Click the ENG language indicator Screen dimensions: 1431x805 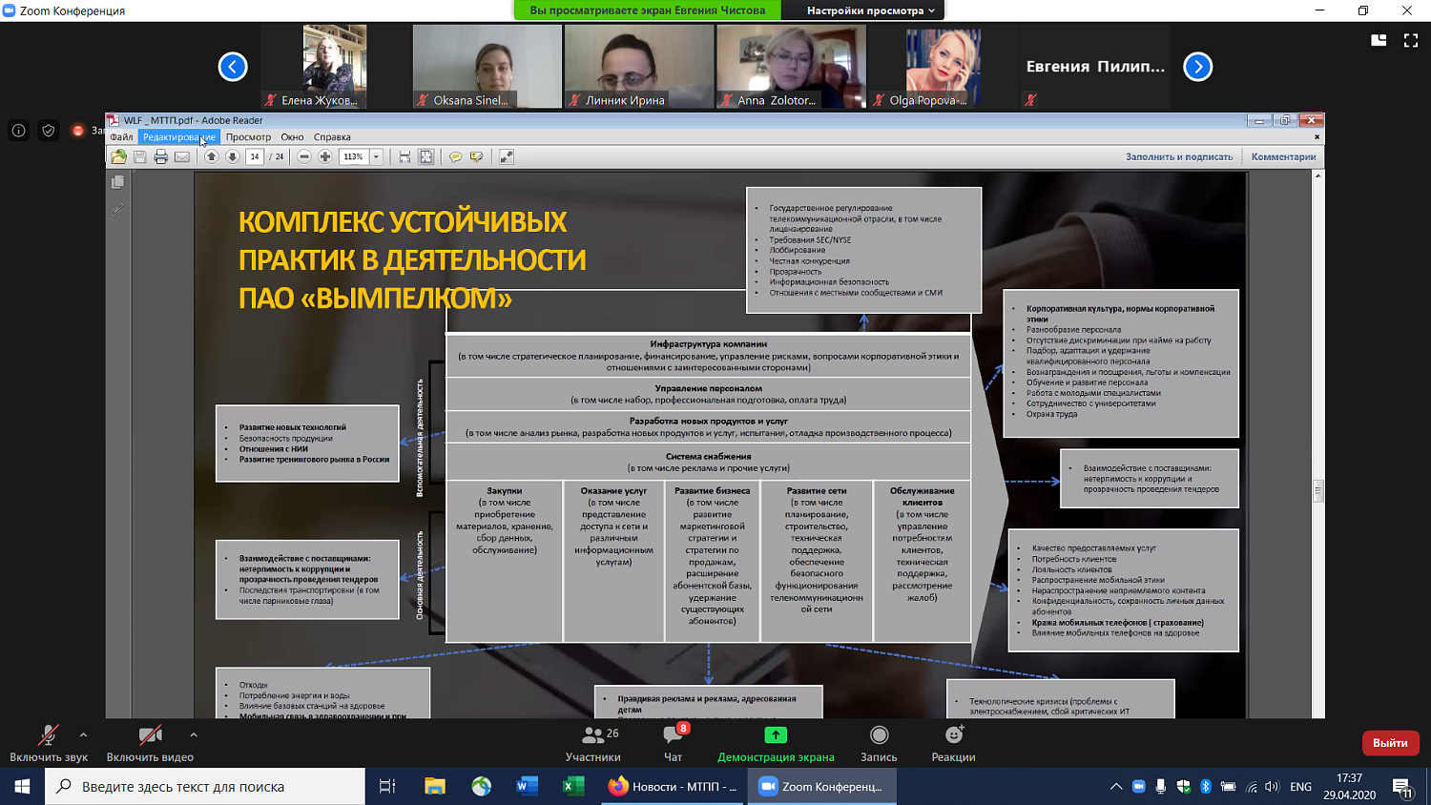point(1300,787)
